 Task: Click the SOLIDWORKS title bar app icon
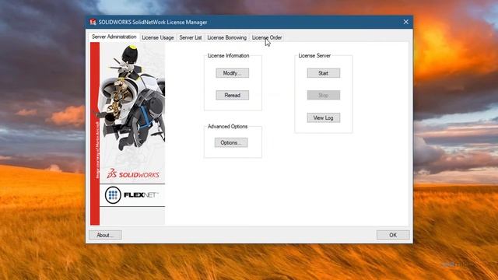point(93,22)
